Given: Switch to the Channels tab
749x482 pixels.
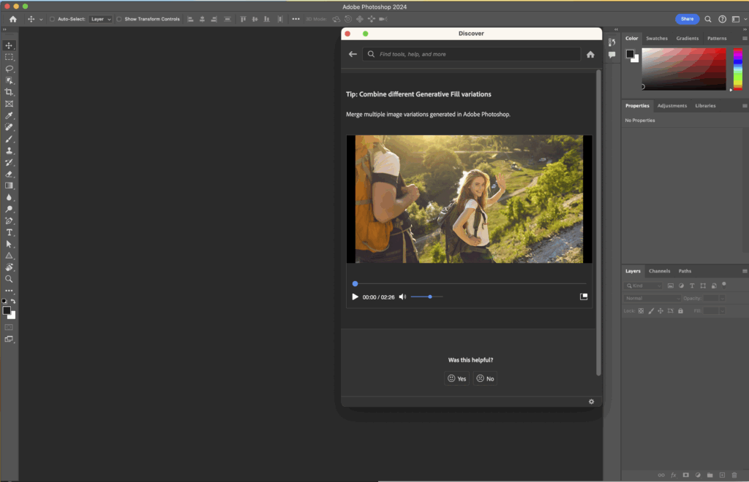Looking at the screenshot, I should click(x=659, y=271).
